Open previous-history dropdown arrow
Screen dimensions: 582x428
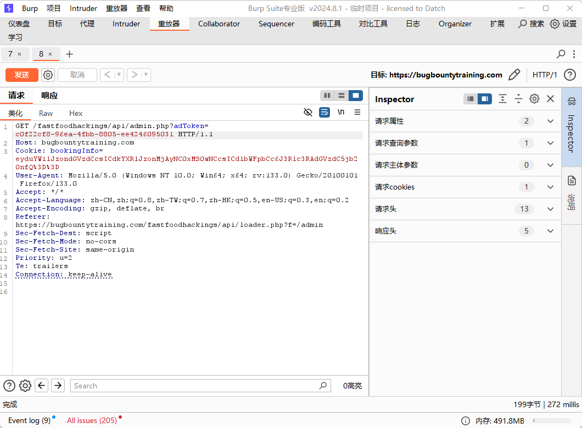pyautogui.click(x=119, y=75)
